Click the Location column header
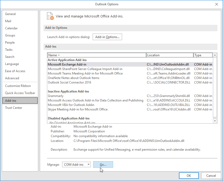The height and width of the screenshot is (181, 223). click(x=170, y=55)
